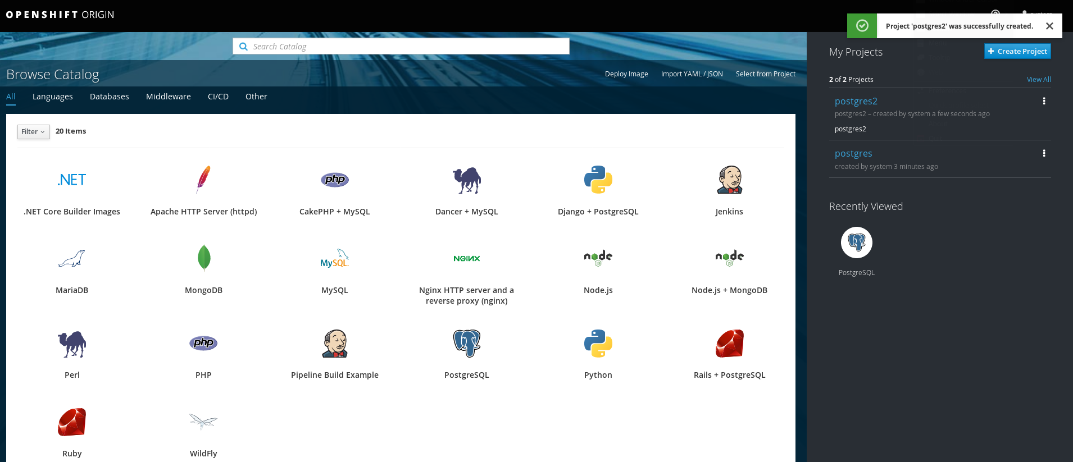
Task: Click 'created by system 3 minutes ago' text
Action: [886, 167]
